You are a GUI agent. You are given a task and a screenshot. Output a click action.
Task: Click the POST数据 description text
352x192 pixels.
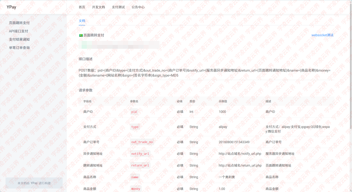coord(205,73)
